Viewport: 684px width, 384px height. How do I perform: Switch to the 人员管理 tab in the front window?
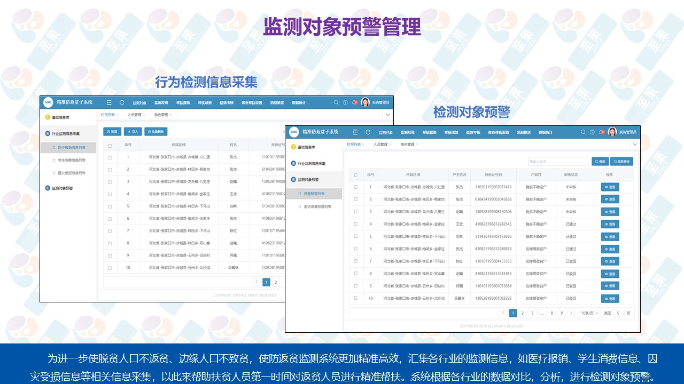[380, 145]
